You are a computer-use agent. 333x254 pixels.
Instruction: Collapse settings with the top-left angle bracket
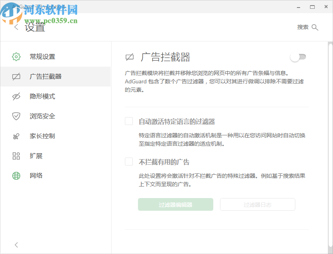click(16, 27)
